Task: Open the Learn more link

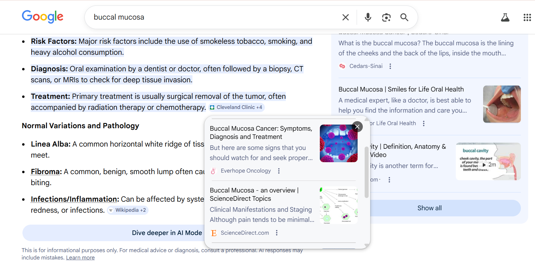Action: pos(80,258)
